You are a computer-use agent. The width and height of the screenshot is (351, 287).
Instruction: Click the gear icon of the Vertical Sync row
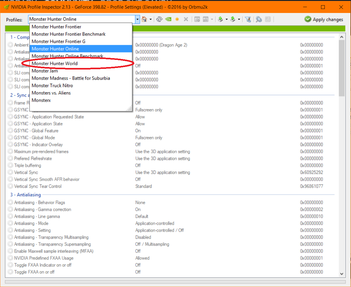coord(10,172)
